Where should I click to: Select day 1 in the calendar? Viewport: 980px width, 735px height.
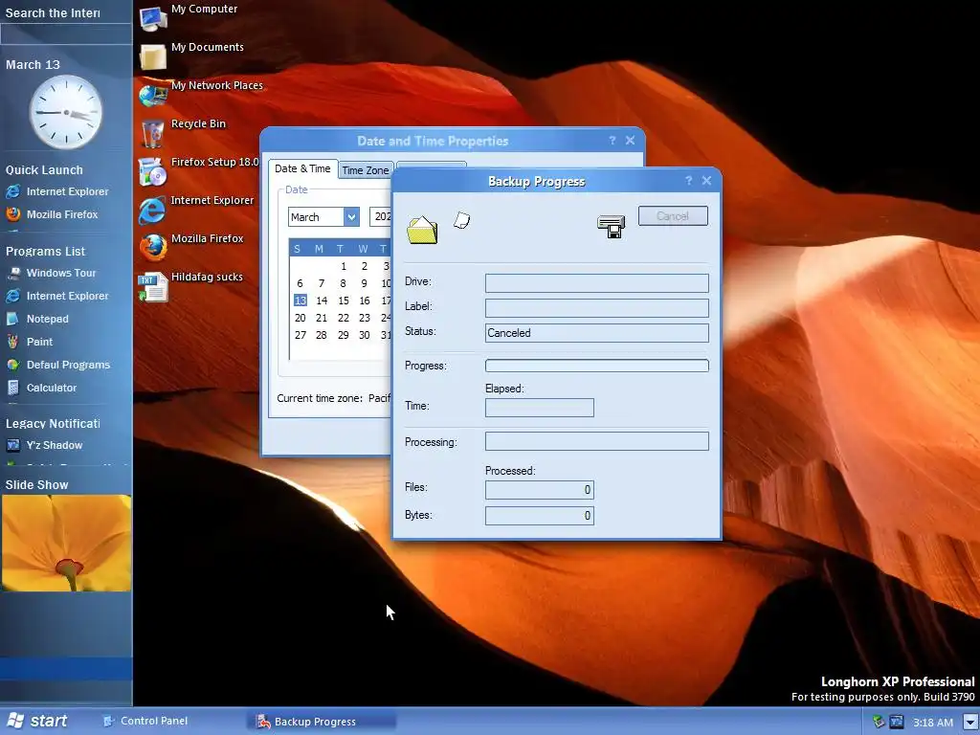point(344,266)
